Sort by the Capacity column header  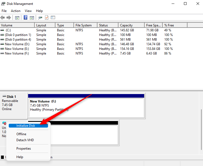tap(132, 25)
